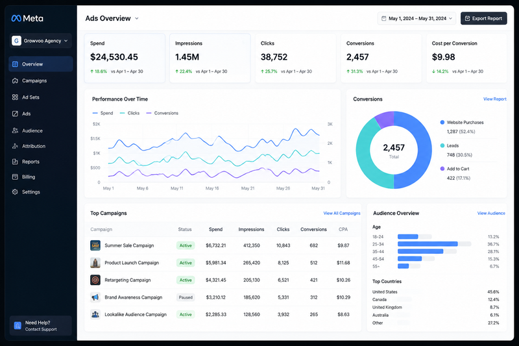Open the May 2024 date range picker
Image resolution: width=519 pixels, height=346 pixels.
point(416,19)
